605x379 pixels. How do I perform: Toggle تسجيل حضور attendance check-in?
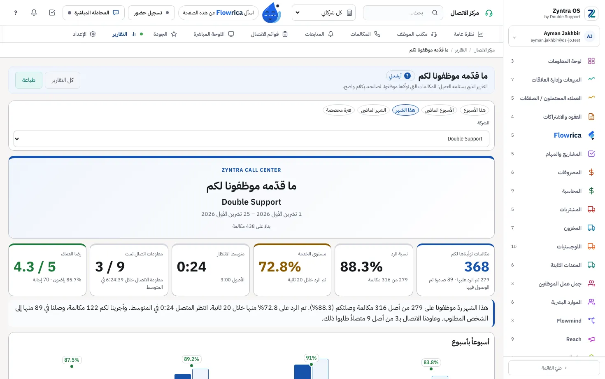click(x=151, y=13)
